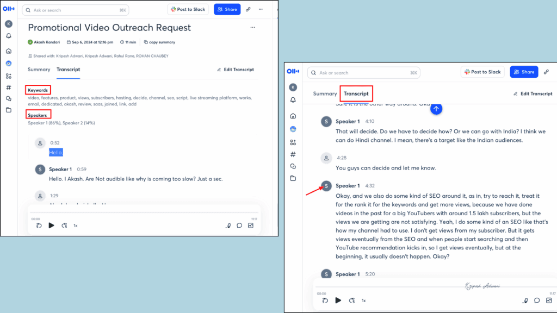Click blue Share button in right window
This screenshot has width=557, height=313.
[524, 72]
